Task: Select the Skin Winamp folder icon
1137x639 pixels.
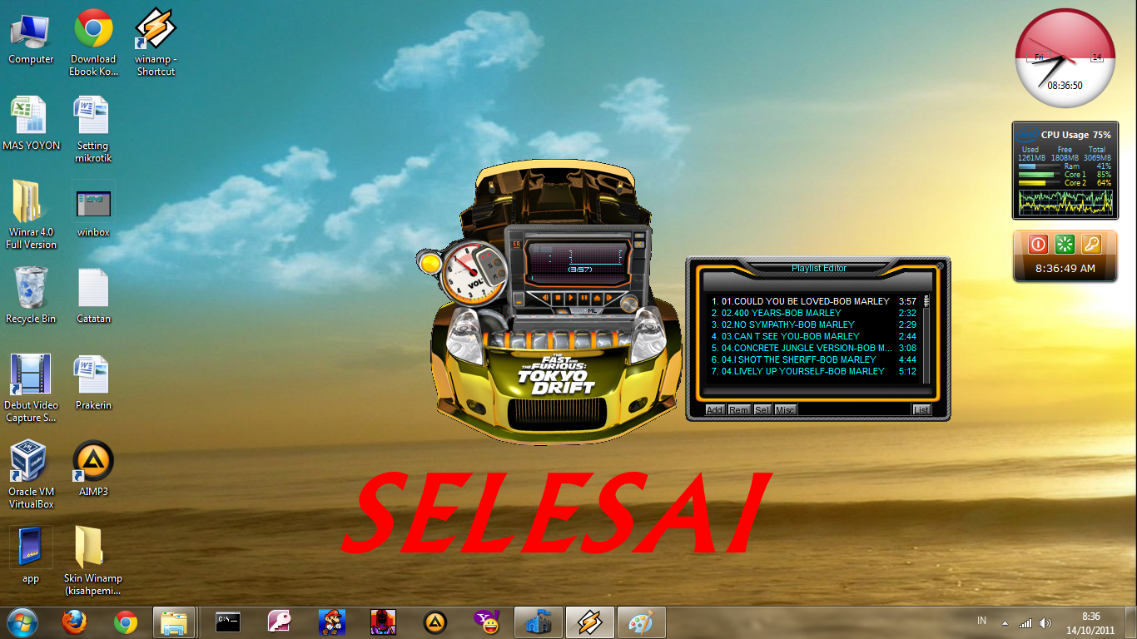Action: pyautogui.click(x=93, y=560)
